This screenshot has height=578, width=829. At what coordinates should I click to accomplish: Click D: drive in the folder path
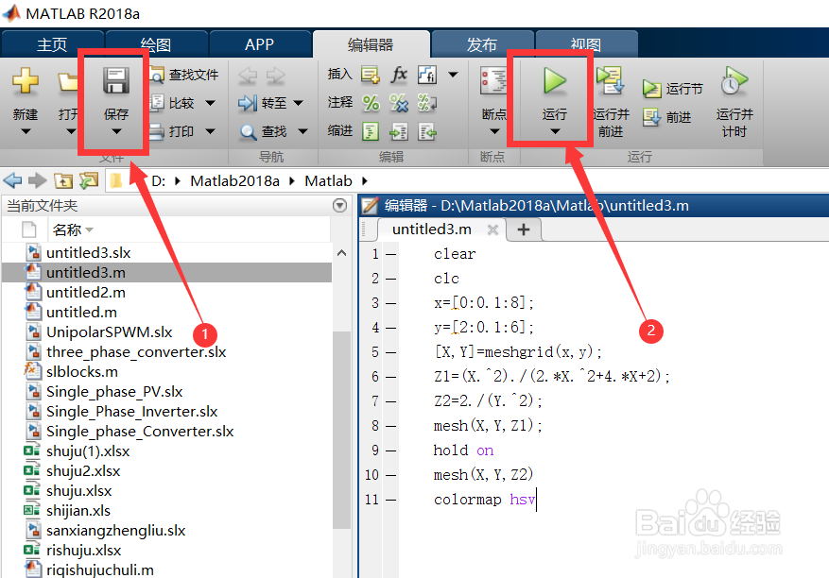click(x=158, y=181)
